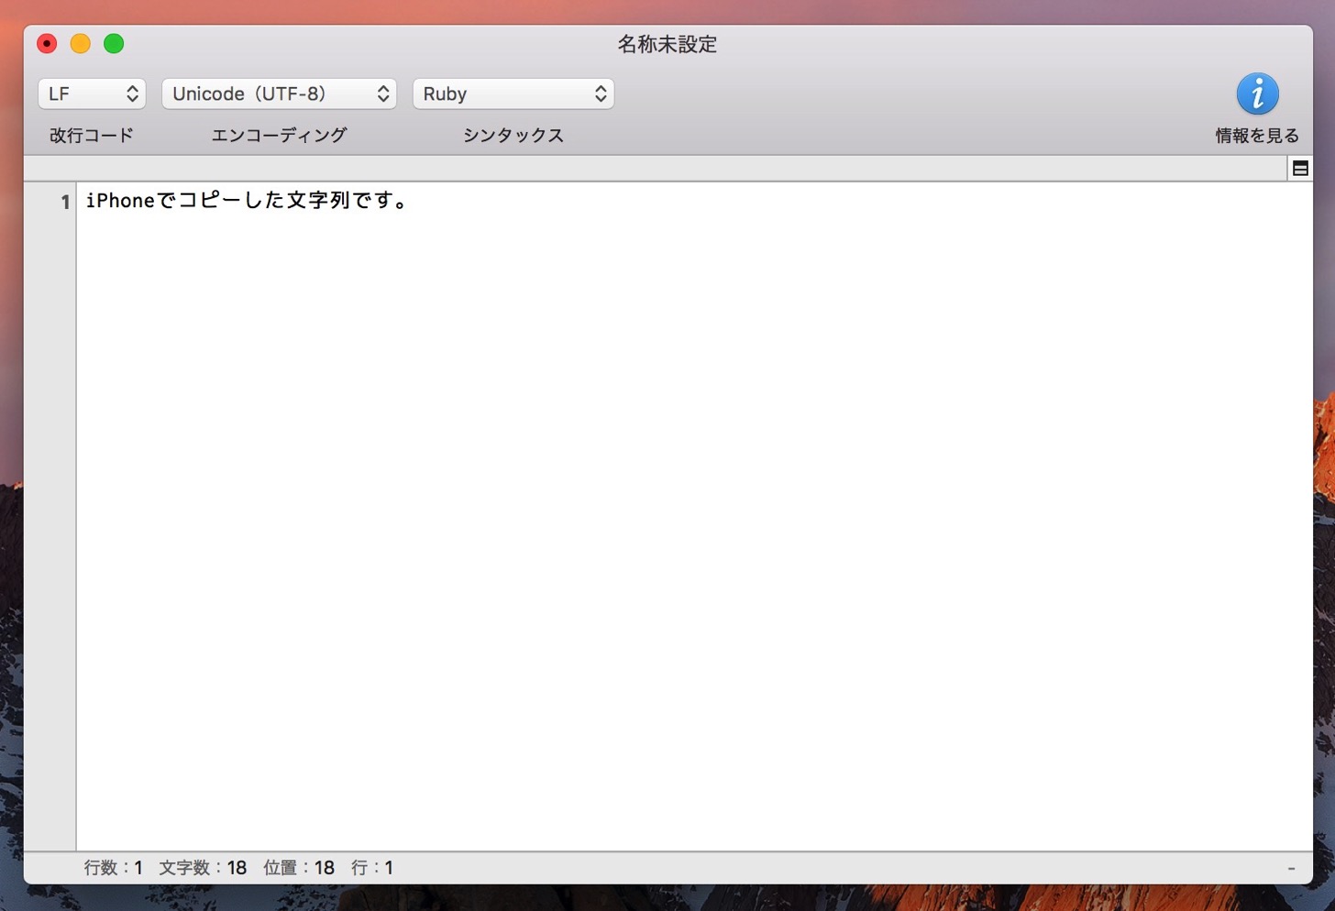Click the 位置: 18 status entry
1335x911 pixels.
click(x=299, y=868)
